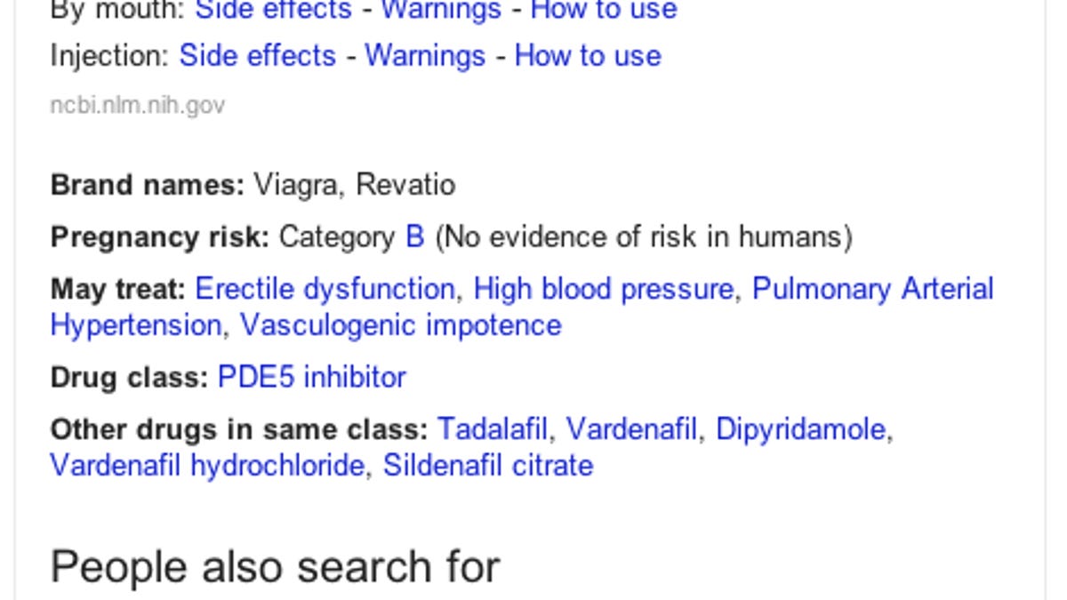Click Pulmonary Arterial Hypertension link
This screenshot has width=1067, height=600.
coord(873,289)
